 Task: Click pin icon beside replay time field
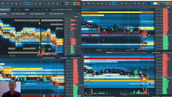pyautogui.click(x=78, y=10)
